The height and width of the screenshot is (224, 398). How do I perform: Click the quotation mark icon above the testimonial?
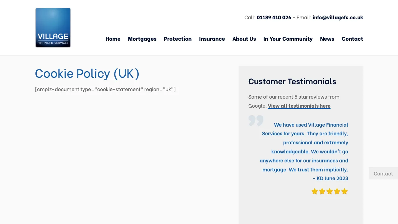pyautogui.click(x=256, y=121)
